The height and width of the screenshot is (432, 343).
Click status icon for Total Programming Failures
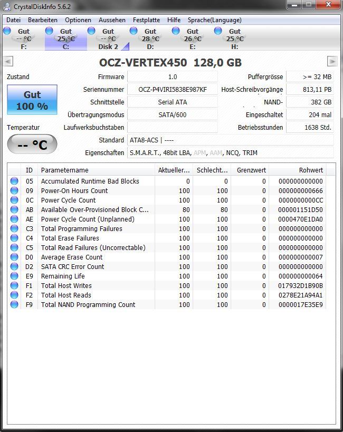14,229
